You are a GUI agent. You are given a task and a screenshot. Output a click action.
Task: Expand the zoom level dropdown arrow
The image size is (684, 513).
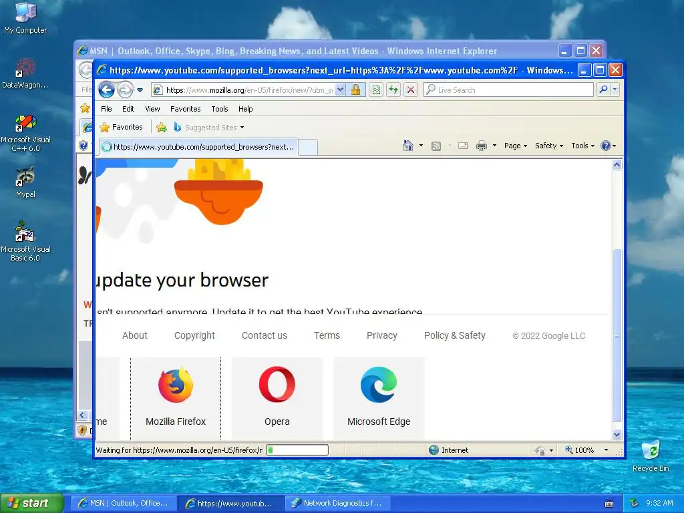click(606, 450)
